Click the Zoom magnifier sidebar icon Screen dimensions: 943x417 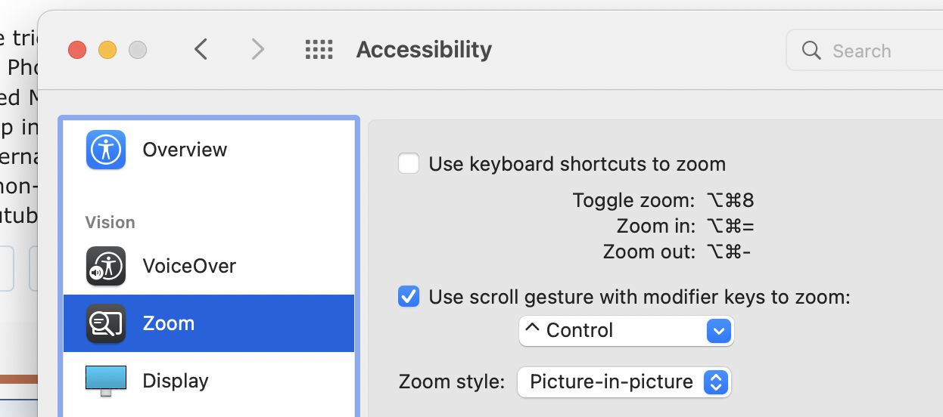click(105, 323)
